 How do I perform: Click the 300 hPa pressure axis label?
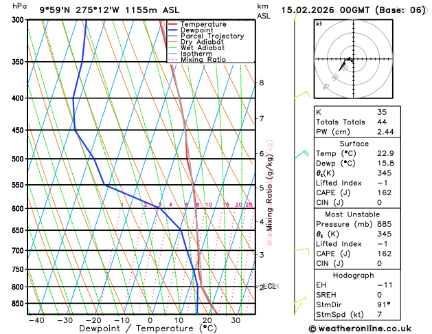[19, 20]
